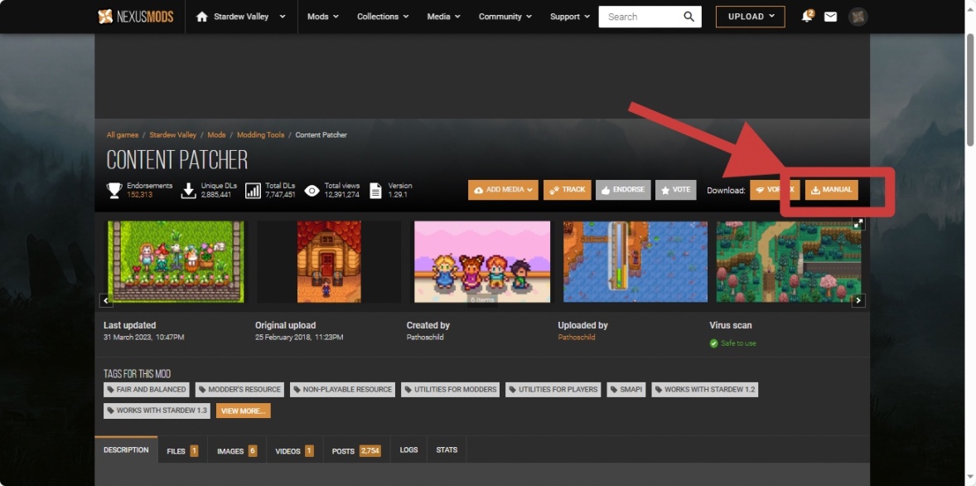Switch to the POSTS tab

point(356,450)
